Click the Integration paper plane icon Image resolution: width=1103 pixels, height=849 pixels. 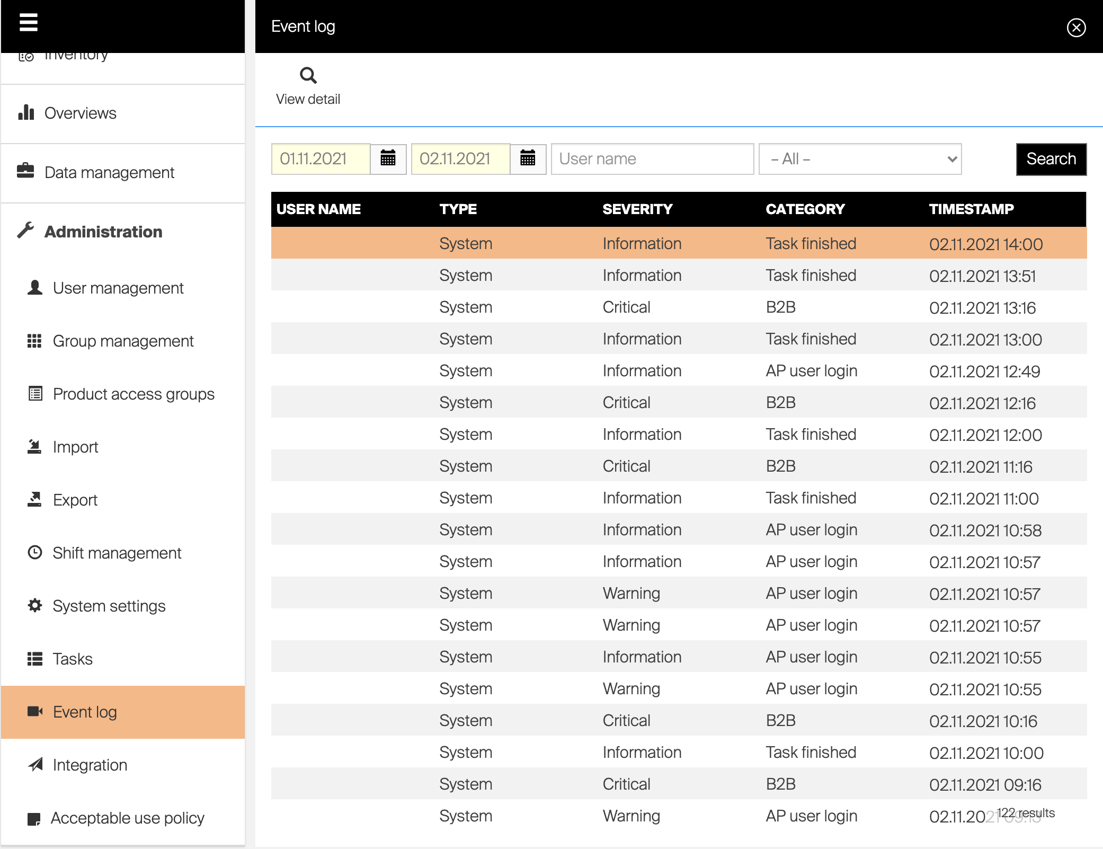click(35, 765)
